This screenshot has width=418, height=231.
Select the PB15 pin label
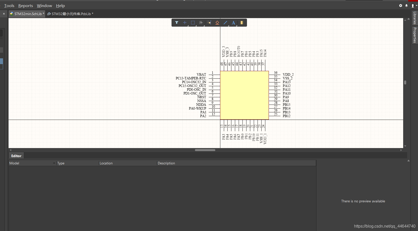click(286, 105)
